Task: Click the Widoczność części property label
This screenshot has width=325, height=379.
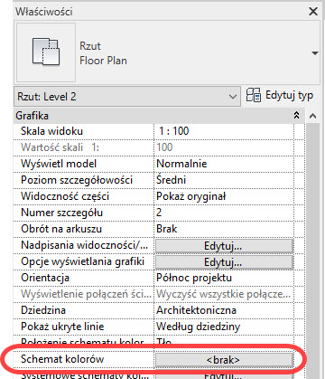Action: point(65,196)
